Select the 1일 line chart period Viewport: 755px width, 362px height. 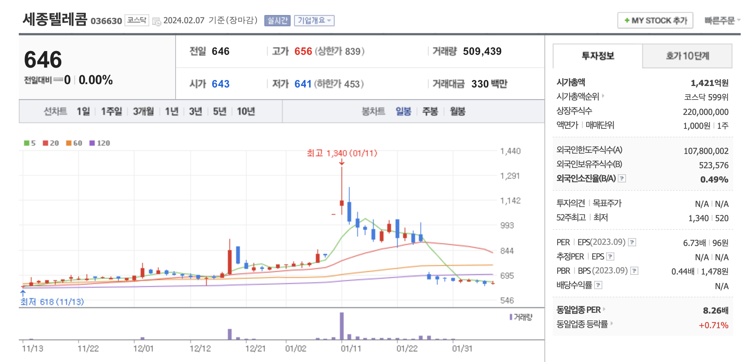[x=83, y=111]
